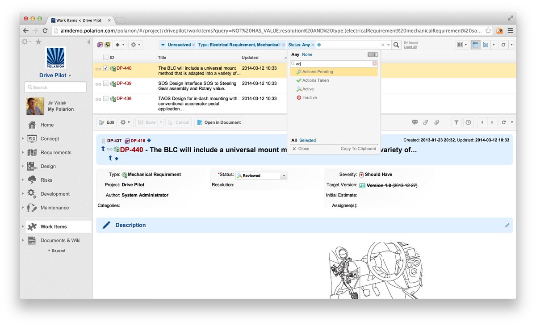The height and width of the screenshot is (326, 536).
Task: Open the create new work item plus dropdown
Action: 120,45
